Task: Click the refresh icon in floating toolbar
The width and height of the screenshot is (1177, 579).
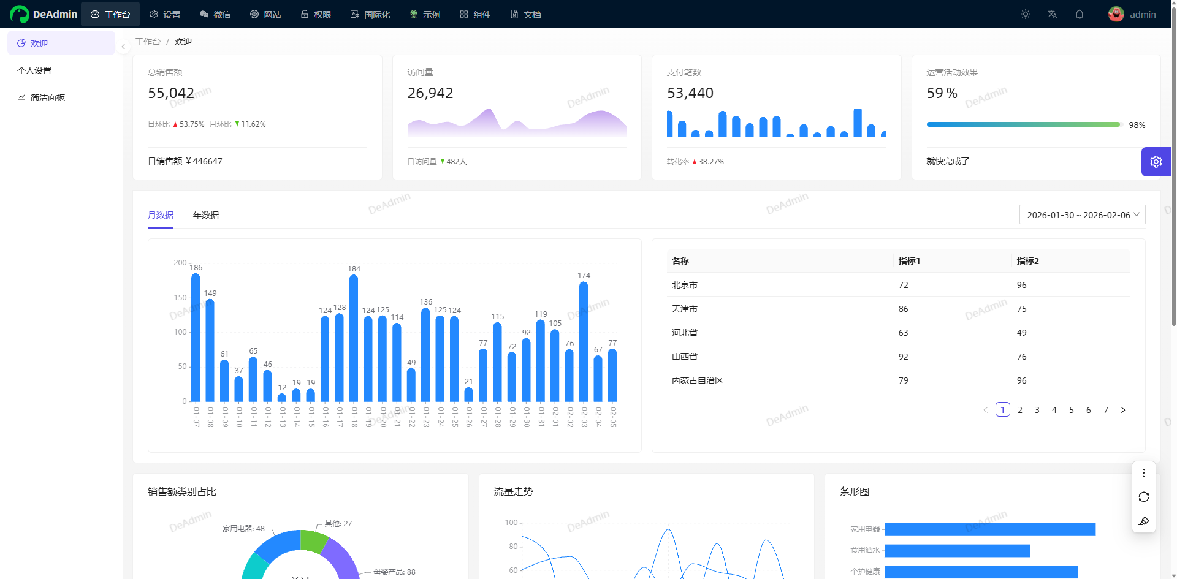Action: pos(1144,497)
